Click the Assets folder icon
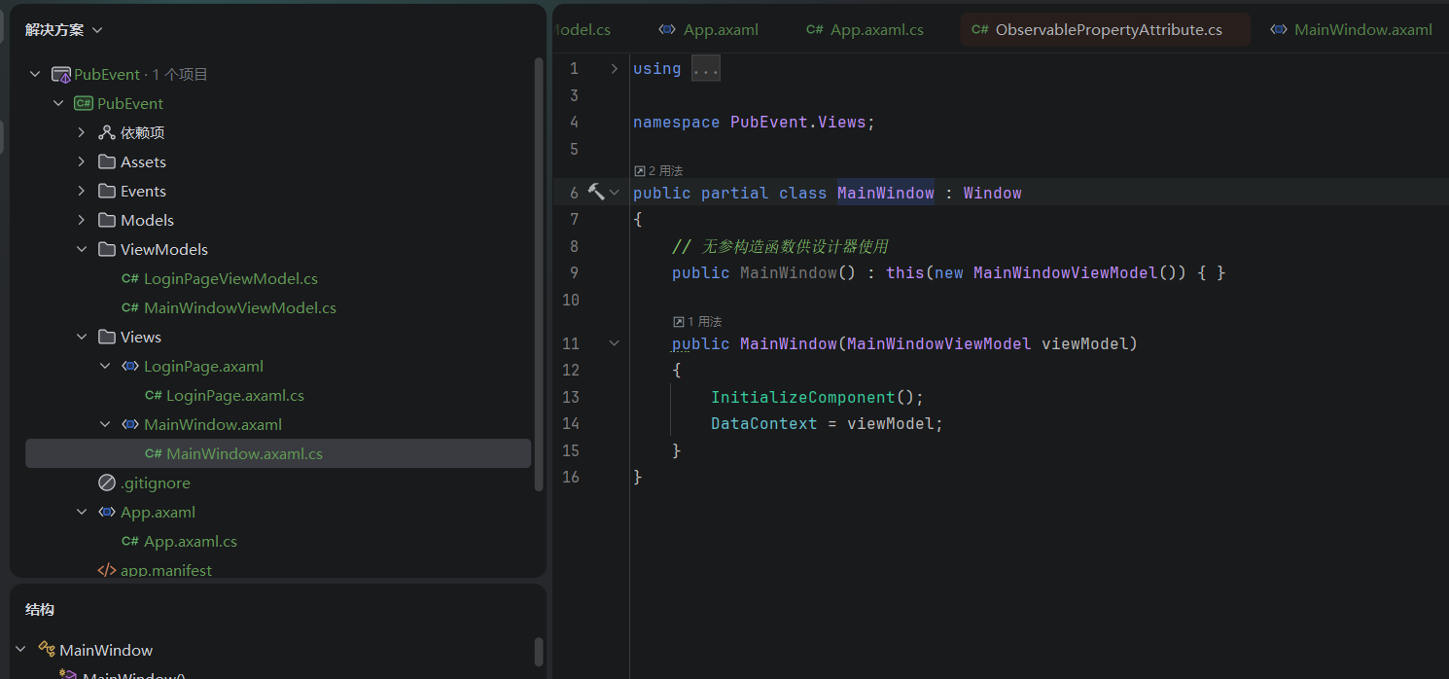 point(107,162)
